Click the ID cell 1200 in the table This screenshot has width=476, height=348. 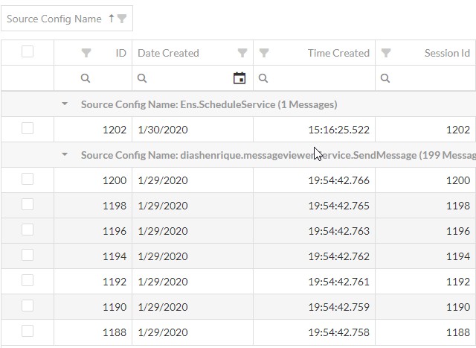pos(114,180)
